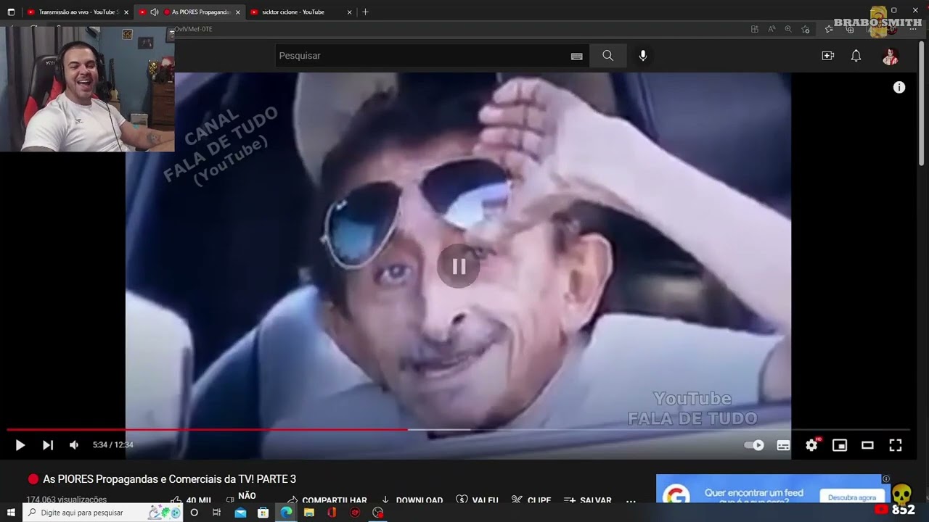Click the COMPARTILHAR share button
929x522 pixels.
coord(327,500)
